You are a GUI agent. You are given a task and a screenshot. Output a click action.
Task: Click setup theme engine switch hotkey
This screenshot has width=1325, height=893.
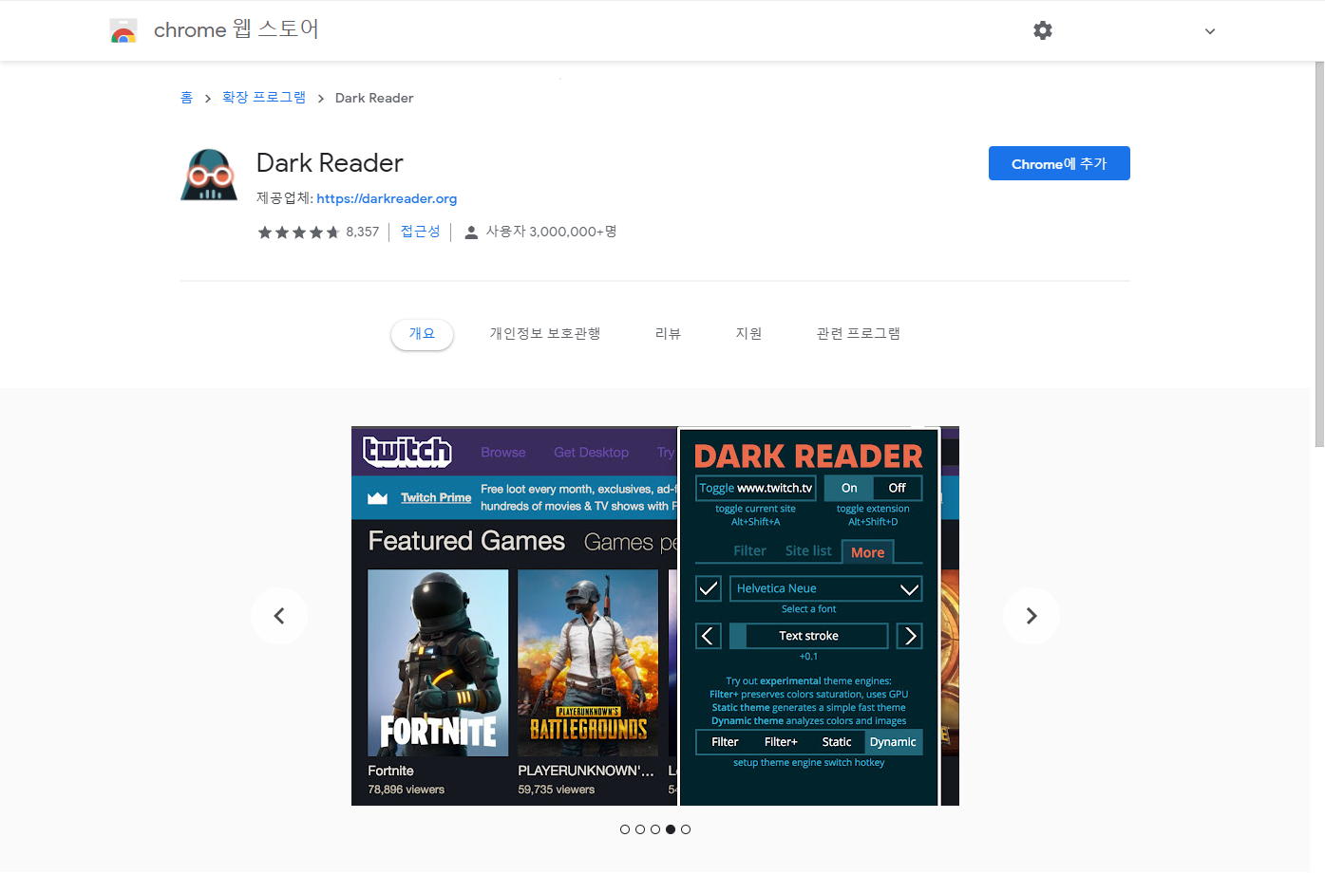[808, 762]
